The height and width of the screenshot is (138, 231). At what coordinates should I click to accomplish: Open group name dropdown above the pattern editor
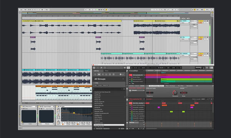tap(144, 99)
